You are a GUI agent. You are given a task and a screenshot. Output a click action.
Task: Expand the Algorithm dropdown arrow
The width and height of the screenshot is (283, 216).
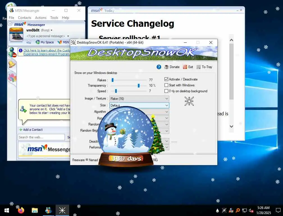[x=166, y=112]
